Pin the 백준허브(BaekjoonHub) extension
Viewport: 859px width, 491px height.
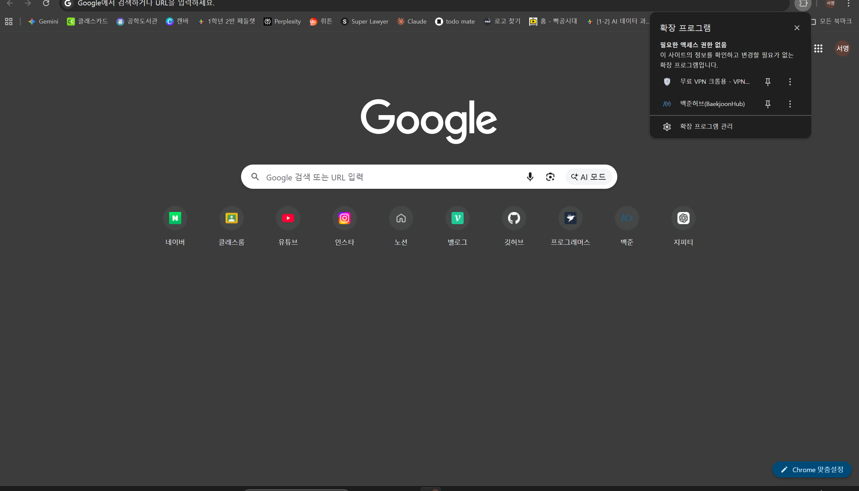tap(768, 104)
